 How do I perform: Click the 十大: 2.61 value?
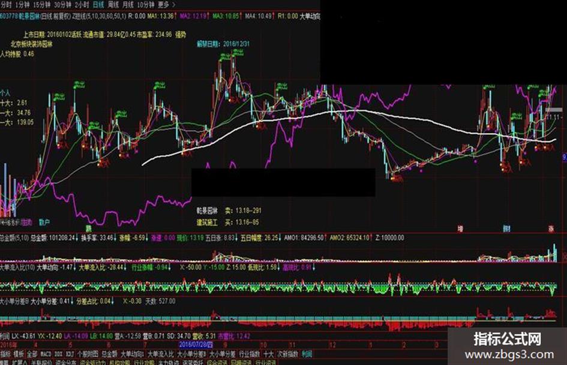pos(14,102)
